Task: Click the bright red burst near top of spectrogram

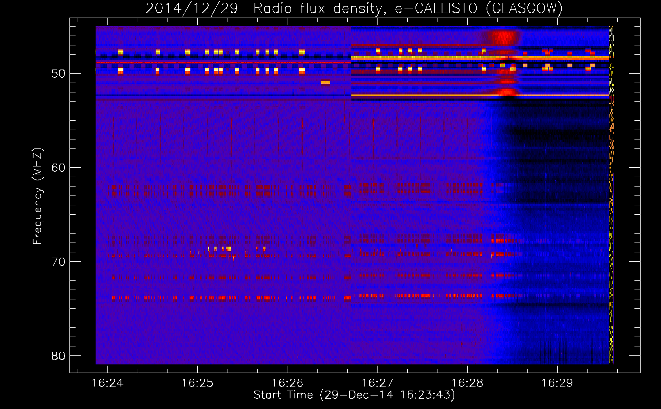Action: pyautogui.click(x=503, y=38)
